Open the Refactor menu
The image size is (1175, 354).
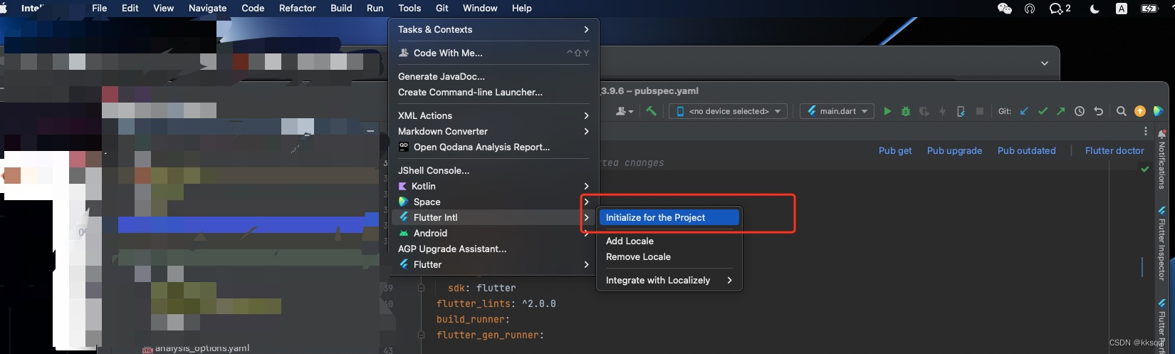[297, 8]
